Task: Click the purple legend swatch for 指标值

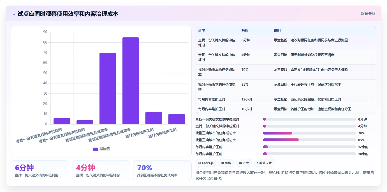Action: tap(95, 149)
